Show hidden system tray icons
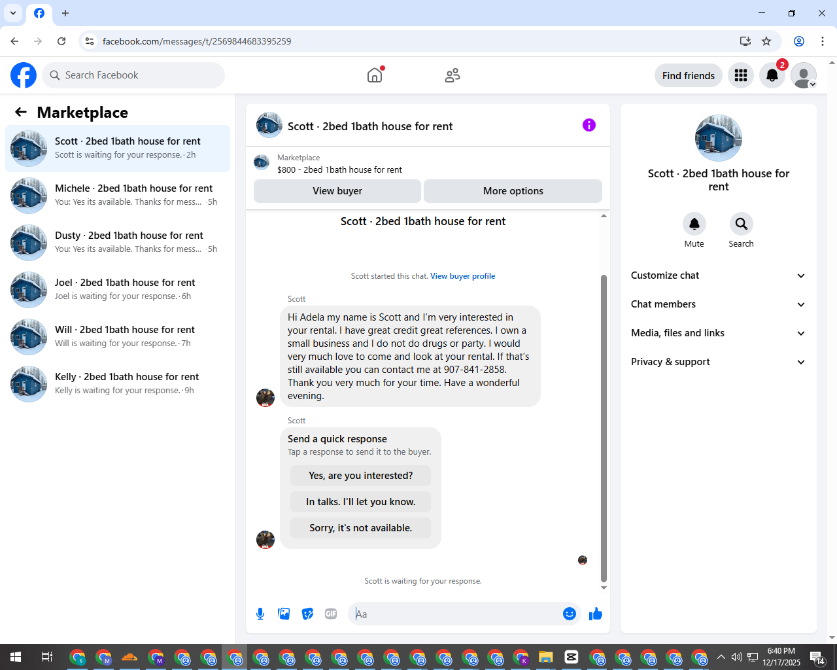 pyautogui.click(x=721, y=657)
